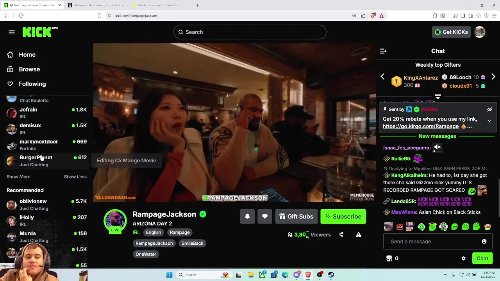Image resolution: width=500 pixels, height=281 pixels.
Task: Open browser sidebar panel icon
Action: point(463,16)
